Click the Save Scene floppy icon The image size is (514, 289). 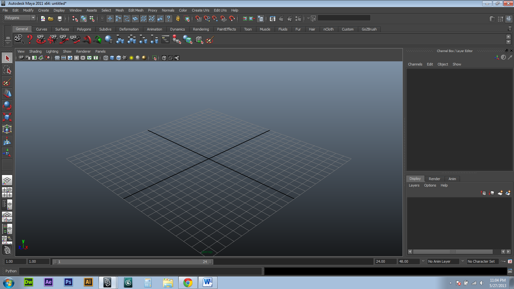click(59, 19)
